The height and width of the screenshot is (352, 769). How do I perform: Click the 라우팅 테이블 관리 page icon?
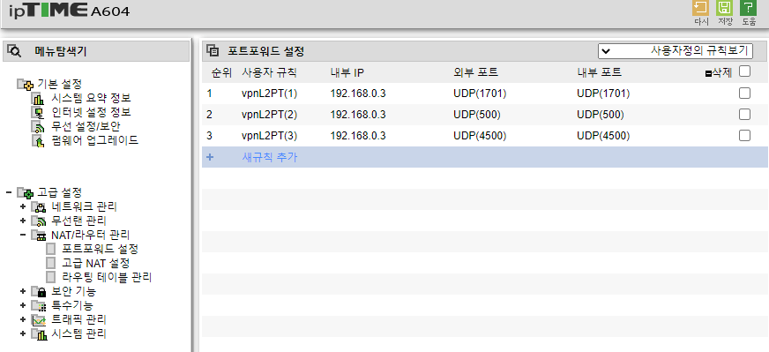[x=51, y=278]
